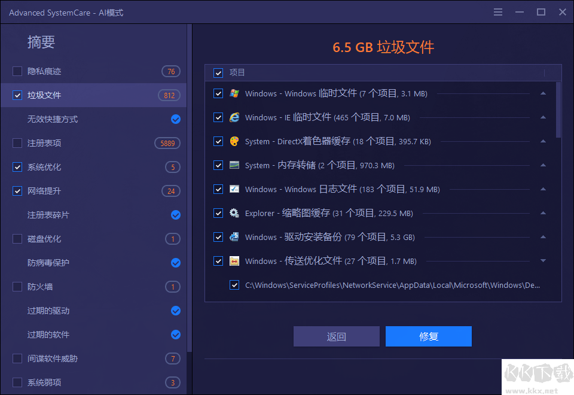This screenshot has height=395, width=574.
Task: Select 防病毒保护 in the summary list
Action: point(48,263)
